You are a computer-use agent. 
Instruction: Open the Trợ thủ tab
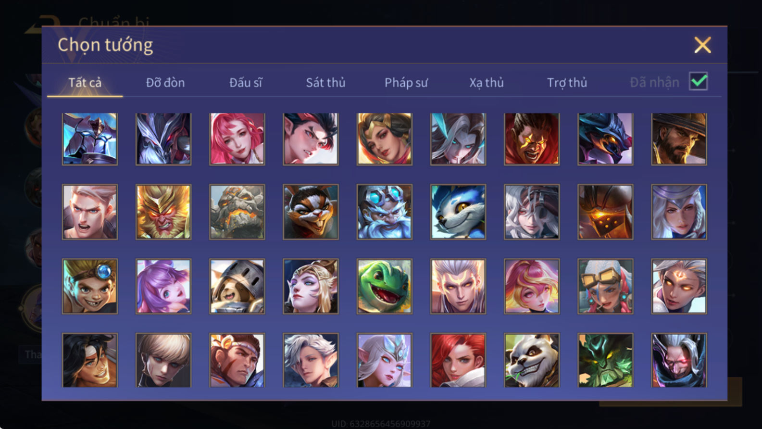click(567, 83)
